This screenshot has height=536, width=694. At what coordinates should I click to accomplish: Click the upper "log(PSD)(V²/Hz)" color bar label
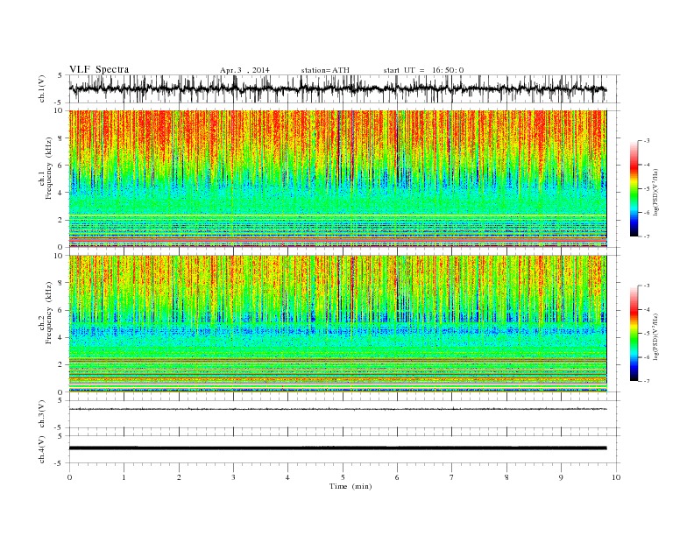tap(656, 192)
